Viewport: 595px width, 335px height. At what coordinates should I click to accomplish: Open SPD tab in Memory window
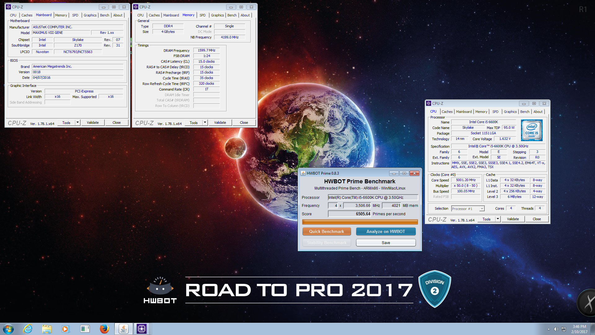tap(203, 15)
